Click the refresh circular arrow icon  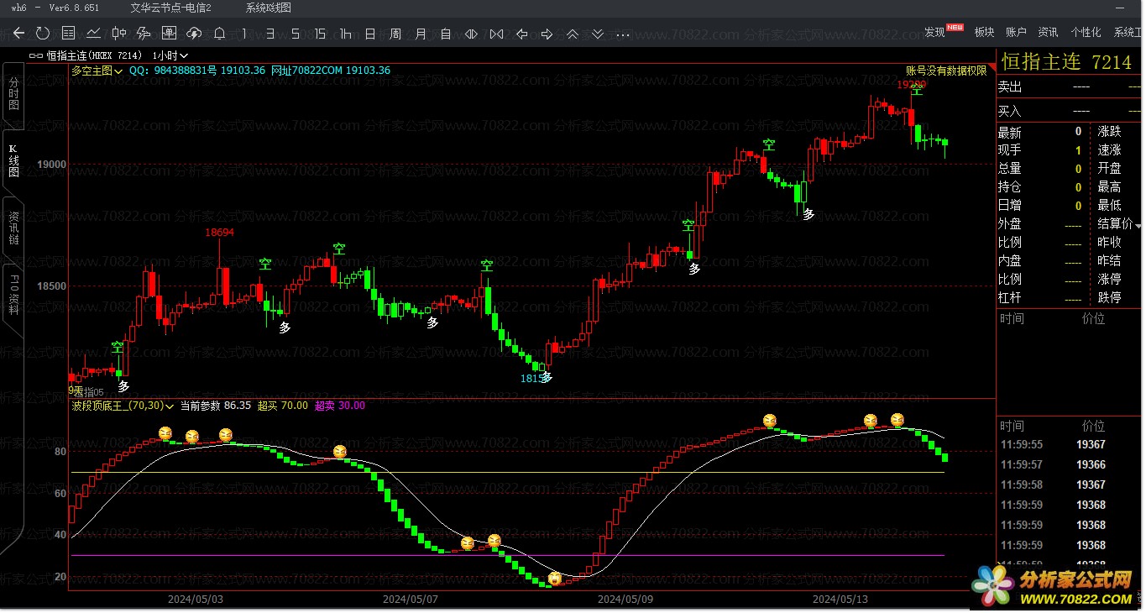[x=43, y=34]
